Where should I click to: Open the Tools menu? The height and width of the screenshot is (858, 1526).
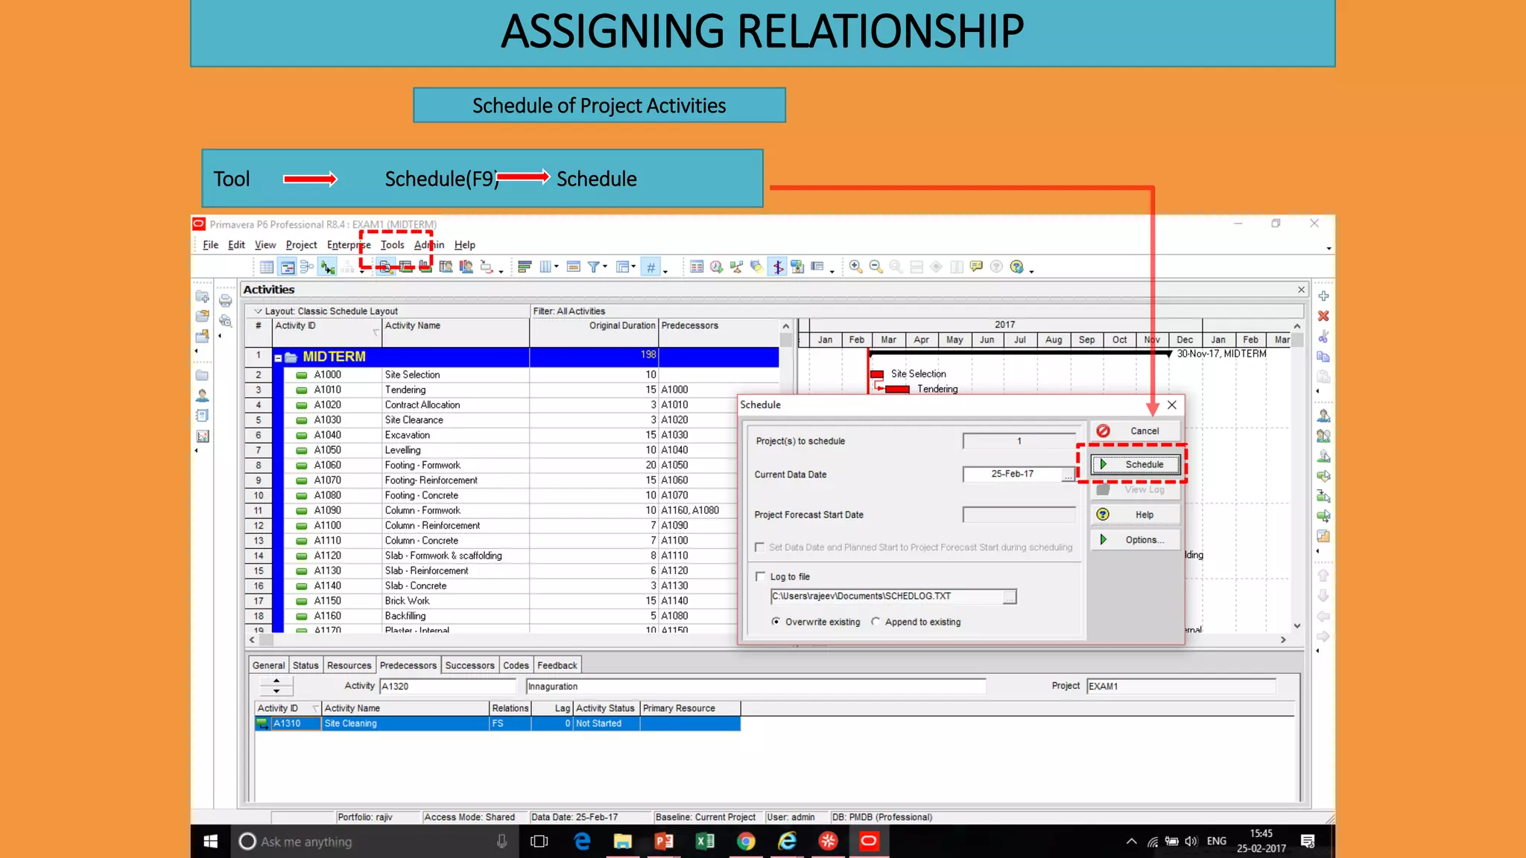(392, 245)
